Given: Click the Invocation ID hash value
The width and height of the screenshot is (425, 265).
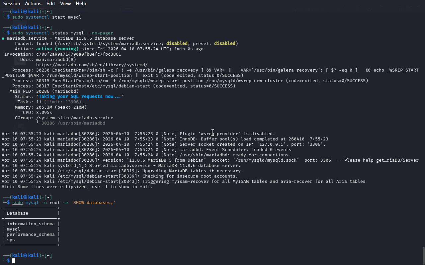Looking at the screenshot, I should coord(78,54).
